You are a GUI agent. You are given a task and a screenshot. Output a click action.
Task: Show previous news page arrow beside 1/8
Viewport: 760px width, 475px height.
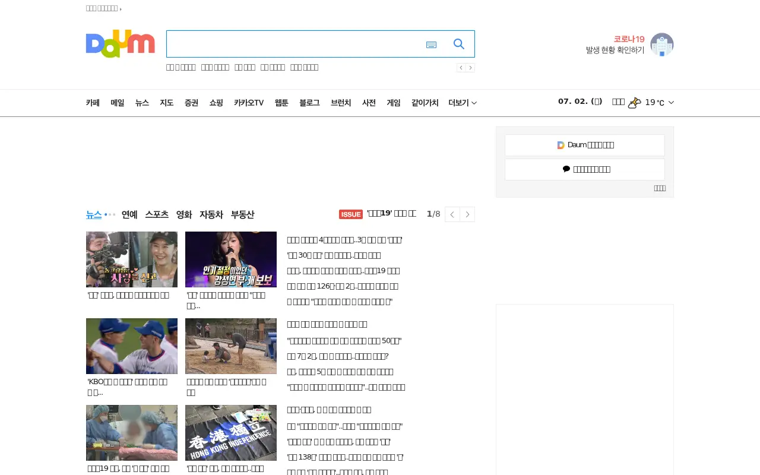(452, 214)
